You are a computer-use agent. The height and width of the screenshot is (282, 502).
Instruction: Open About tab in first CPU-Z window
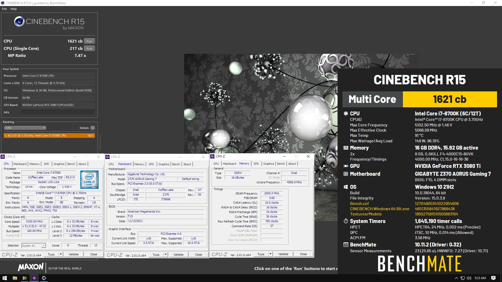click(82, 164)
